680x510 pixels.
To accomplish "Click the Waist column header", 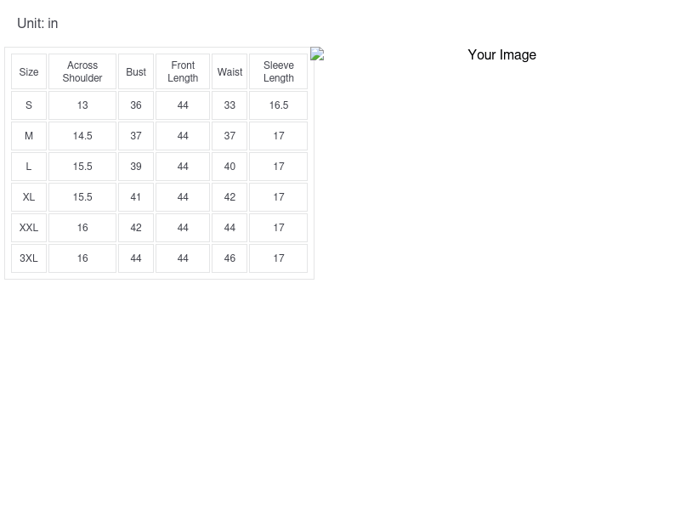I will tap(229, 72).
